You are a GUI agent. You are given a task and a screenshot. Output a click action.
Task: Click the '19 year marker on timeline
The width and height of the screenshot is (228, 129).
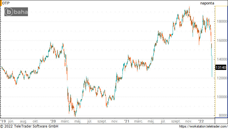[3, 121]
